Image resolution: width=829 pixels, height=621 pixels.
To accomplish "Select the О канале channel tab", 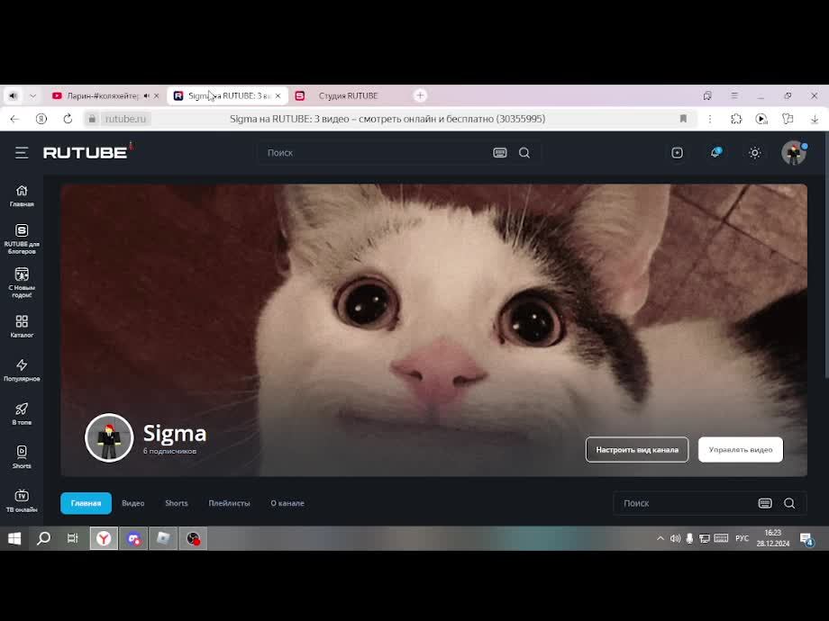I will tap(287, 503).
